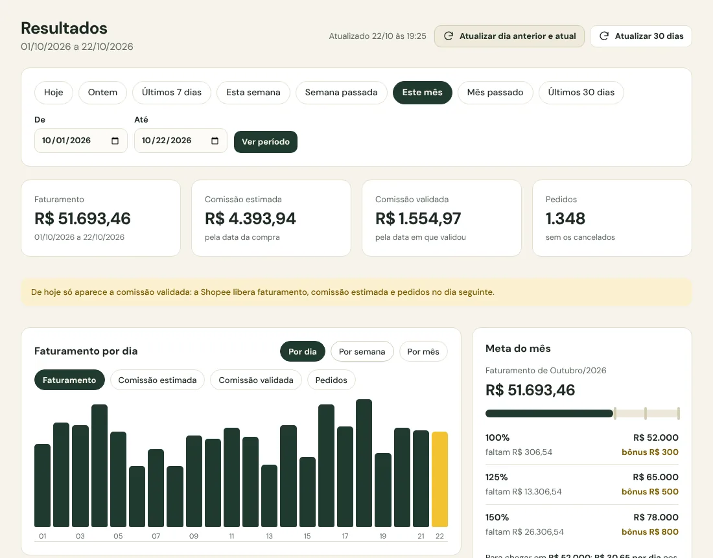Click the yellow notice about Shopee comissão validada
713x558 pixels.
point(356,292)
